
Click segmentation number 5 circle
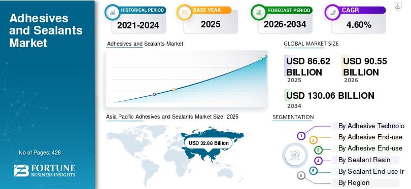313,171
